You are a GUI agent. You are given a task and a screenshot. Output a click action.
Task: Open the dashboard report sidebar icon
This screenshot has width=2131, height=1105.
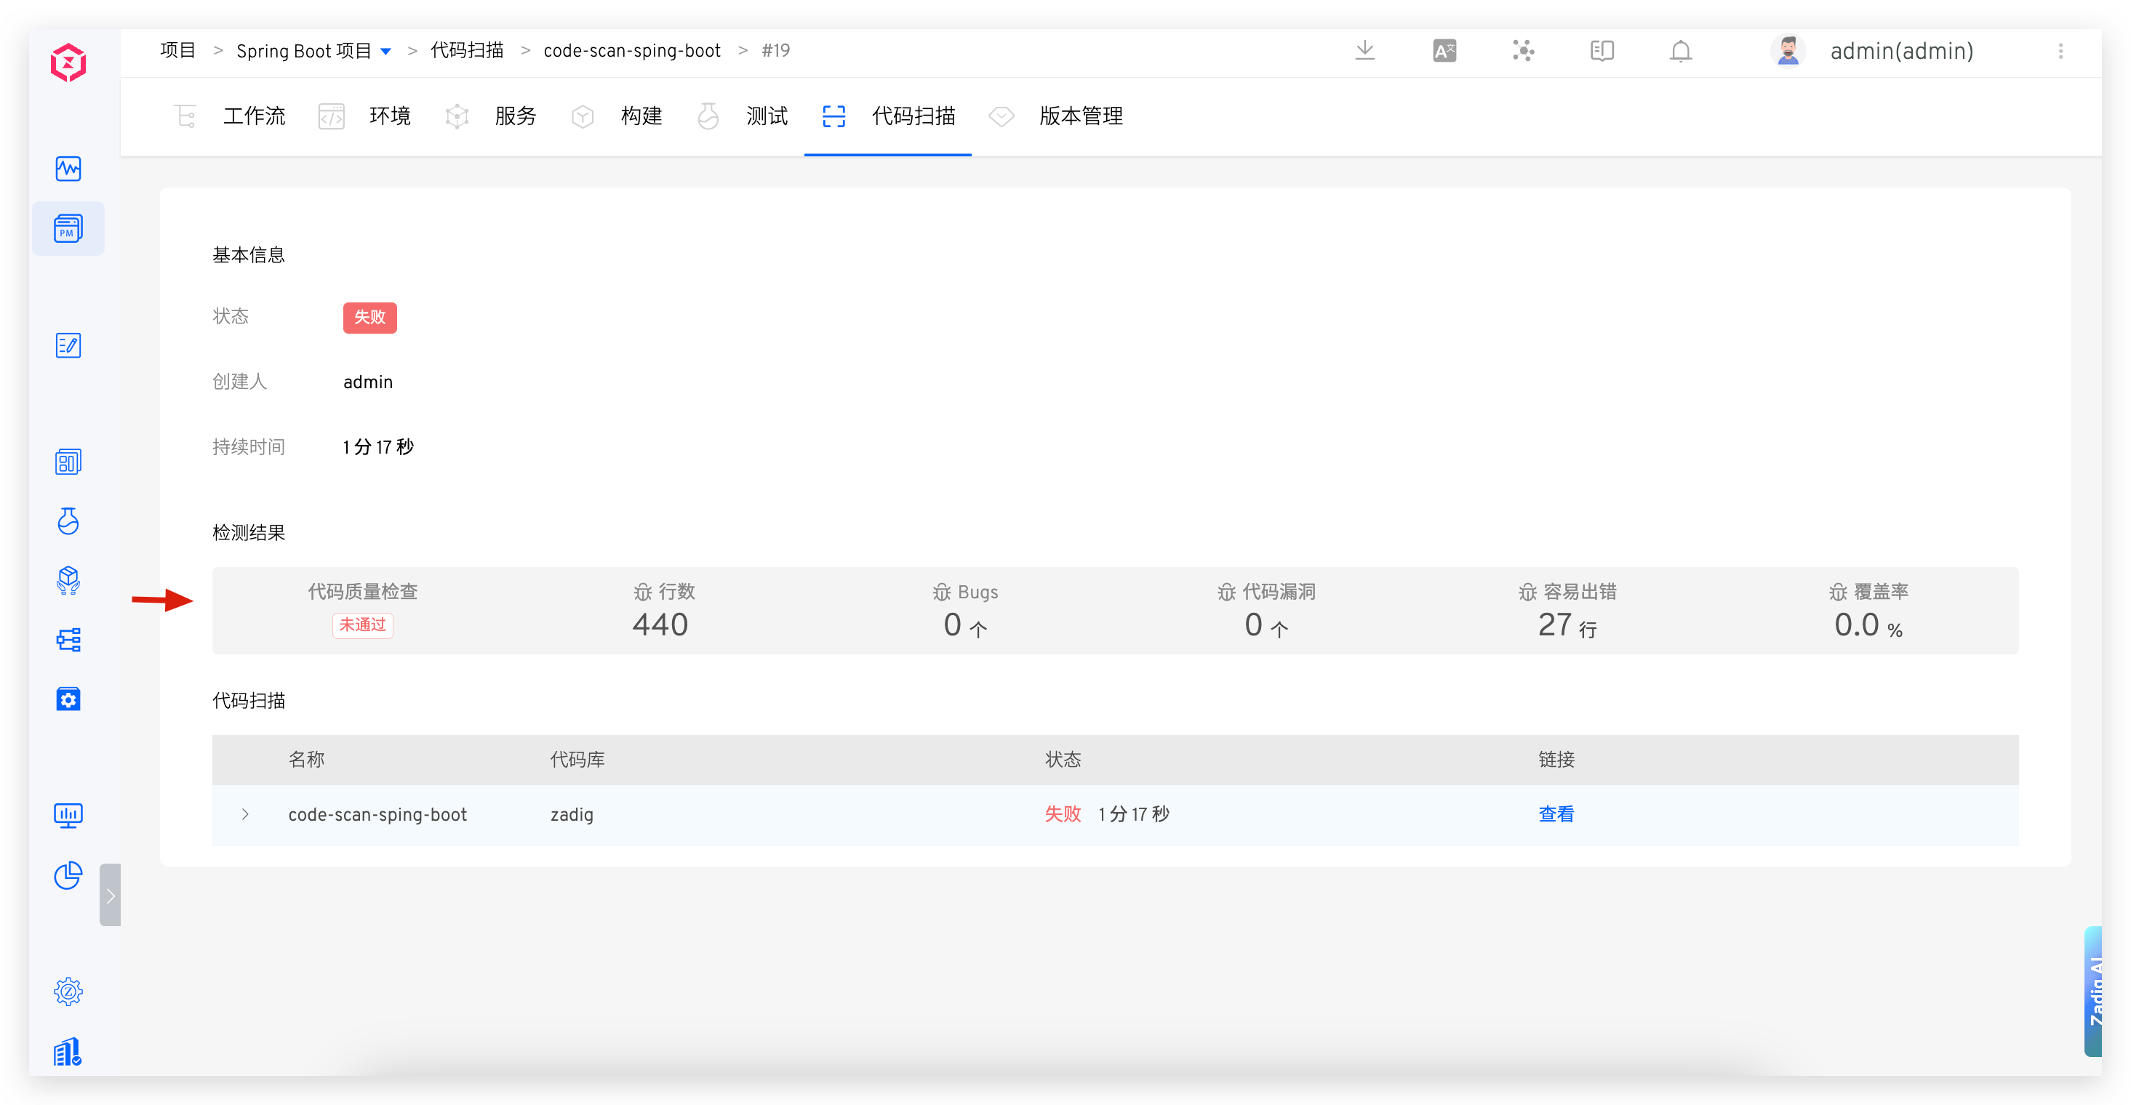click(x=68, y=462)
